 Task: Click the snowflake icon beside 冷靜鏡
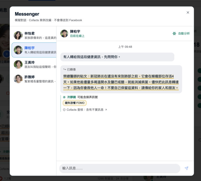coord(64,97)
